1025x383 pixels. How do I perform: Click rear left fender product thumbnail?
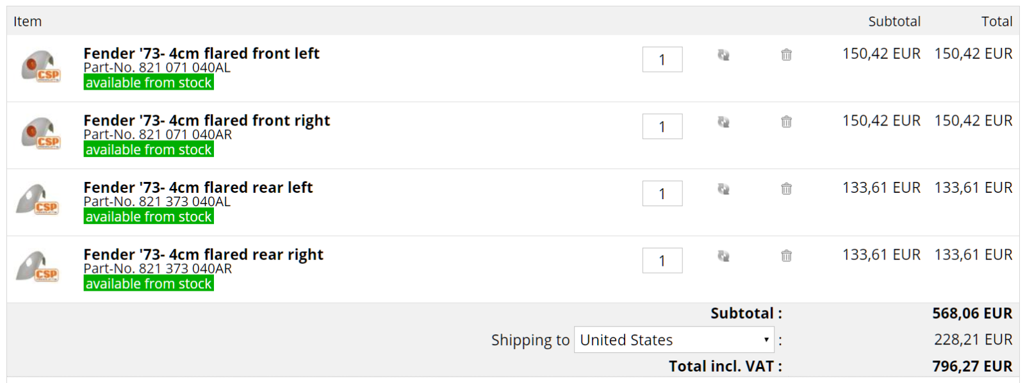pos(38,200)
